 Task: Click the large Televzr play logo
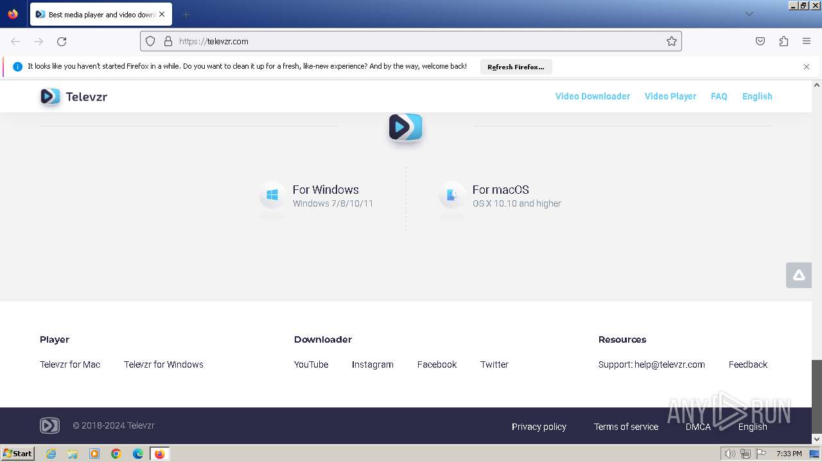click(x=405, y=127)
